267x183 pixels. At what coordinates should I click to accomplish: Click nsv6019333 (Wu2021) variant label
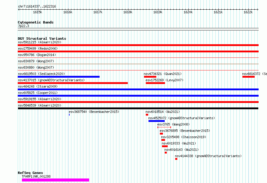(x=179, y=143)
